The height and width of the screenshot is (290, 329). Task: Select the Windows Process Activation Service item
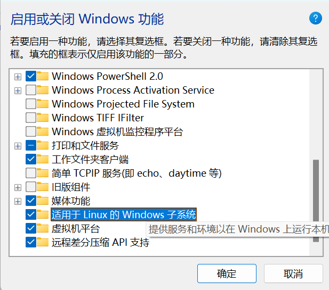(133, 90)
